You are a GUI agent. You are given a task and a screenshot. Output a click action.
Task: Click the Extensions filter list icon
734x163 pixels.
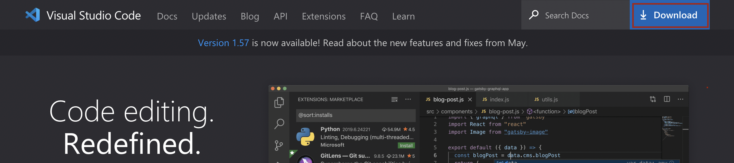pyautogui.click(x=395, y=100)
